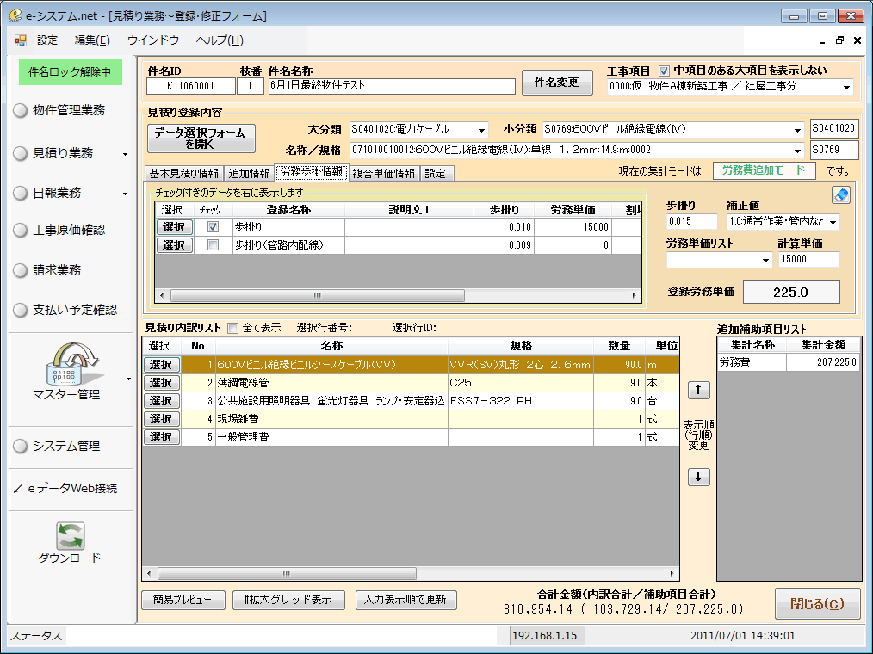Click 選択 for 歩掛り(管路内配線) row

[174, 245]
